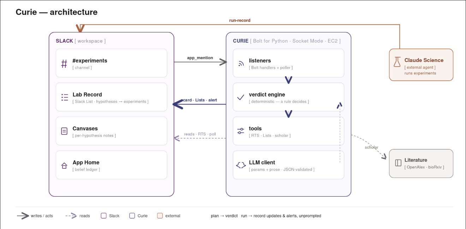Click the canvas document icon beside Canvases
This screenshot has height=229, width=466.
(x=64, y=131)
